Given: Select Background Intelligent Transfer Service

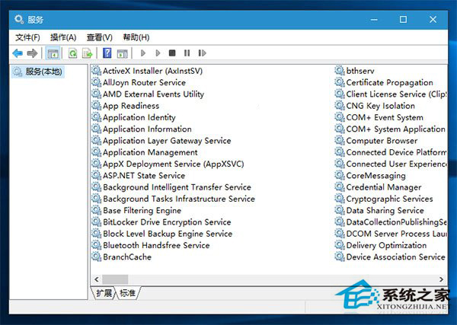Looking at the screenshot, I should coord(171,187).
